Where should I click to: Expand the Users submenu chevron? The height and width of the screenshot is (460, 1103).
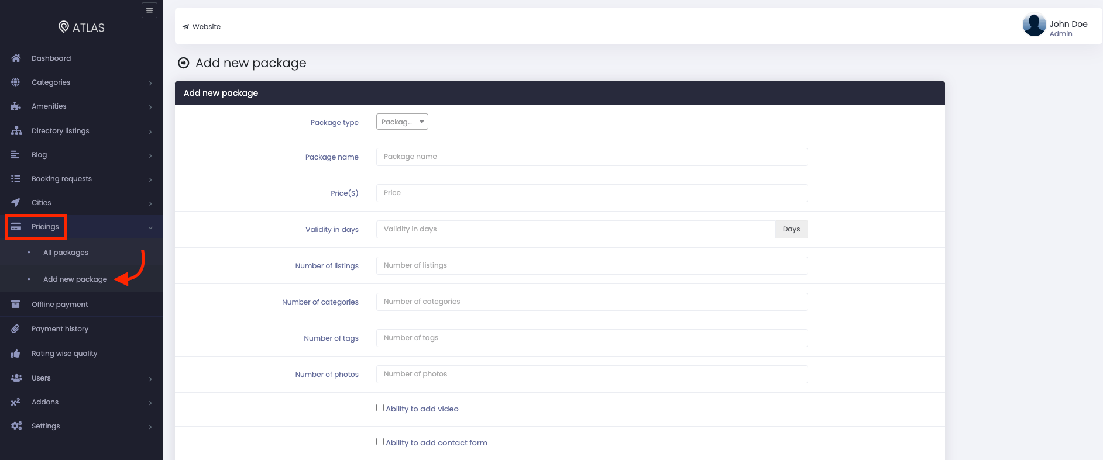click(150, 379)
